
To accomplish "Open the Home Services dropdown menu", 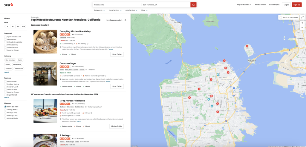I will point(115,10).
